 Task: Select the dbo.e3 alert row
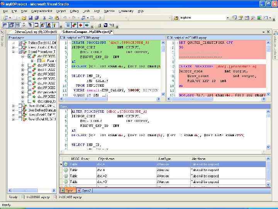click(x=163, y=182)
